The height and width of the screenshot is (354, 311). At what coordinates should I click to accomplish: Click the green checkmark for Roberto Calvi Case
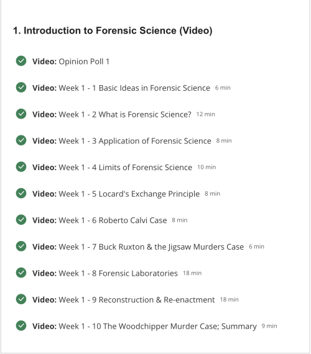tap(21, 220)
